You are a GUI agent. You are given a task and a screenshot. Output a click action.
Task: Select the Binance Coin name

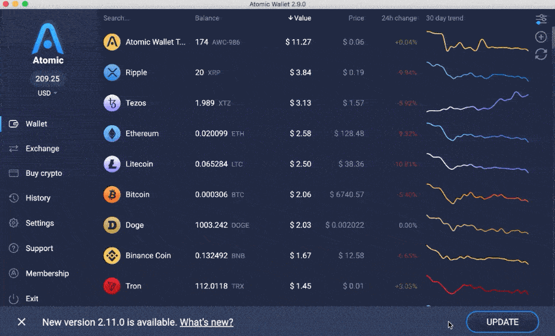click(x=148, y=255)
